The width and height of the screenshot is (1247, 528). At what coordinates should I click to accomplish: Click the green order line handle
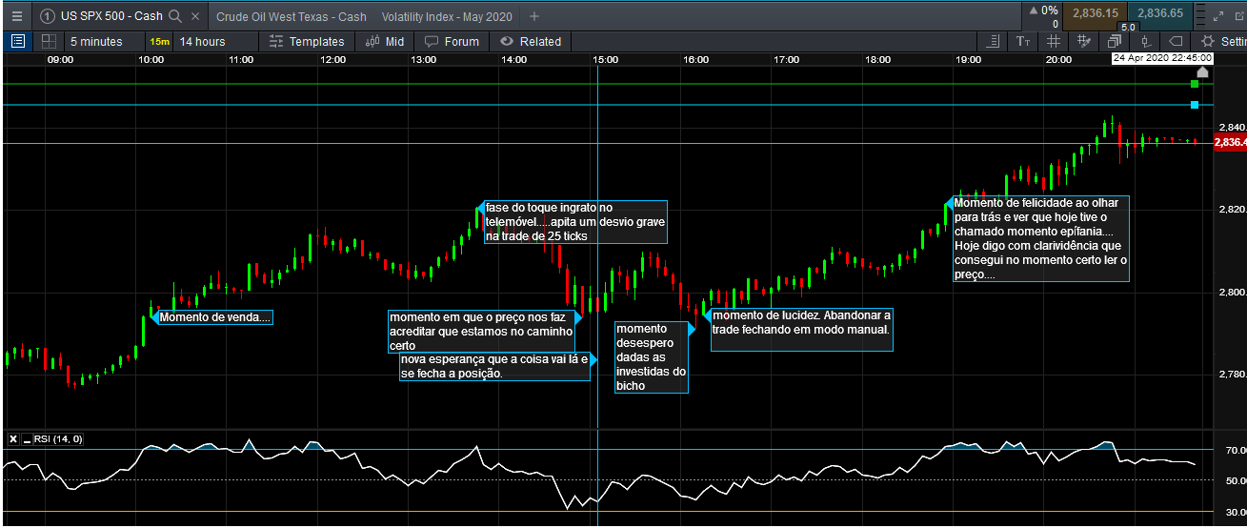pos(1195,85)
